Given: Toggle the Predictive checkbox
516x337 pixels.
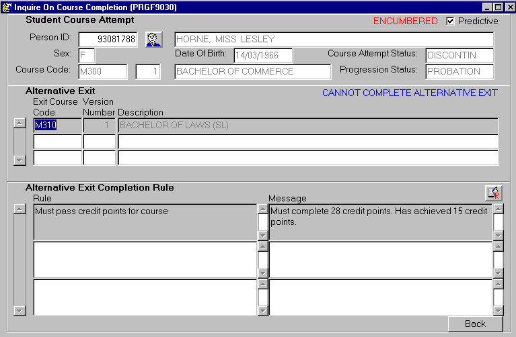Looking at the screenshot, I should (x=450, y=21).
